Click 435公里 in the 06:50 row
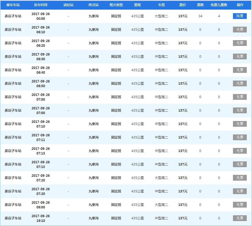Viewport: 252px width, 226px height. (x=137, y=84)
